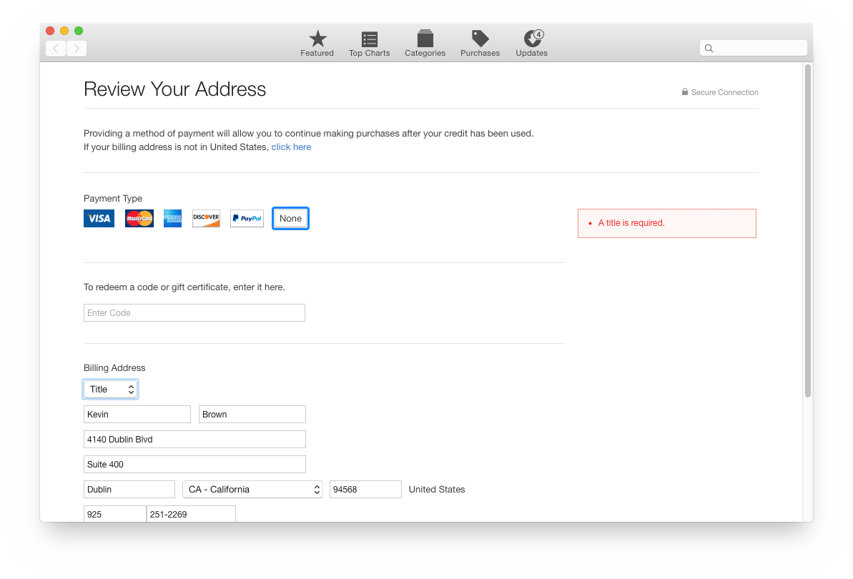The image size is (853, 579).
Task: Click the Enter Code field
Action: point(194,313)
